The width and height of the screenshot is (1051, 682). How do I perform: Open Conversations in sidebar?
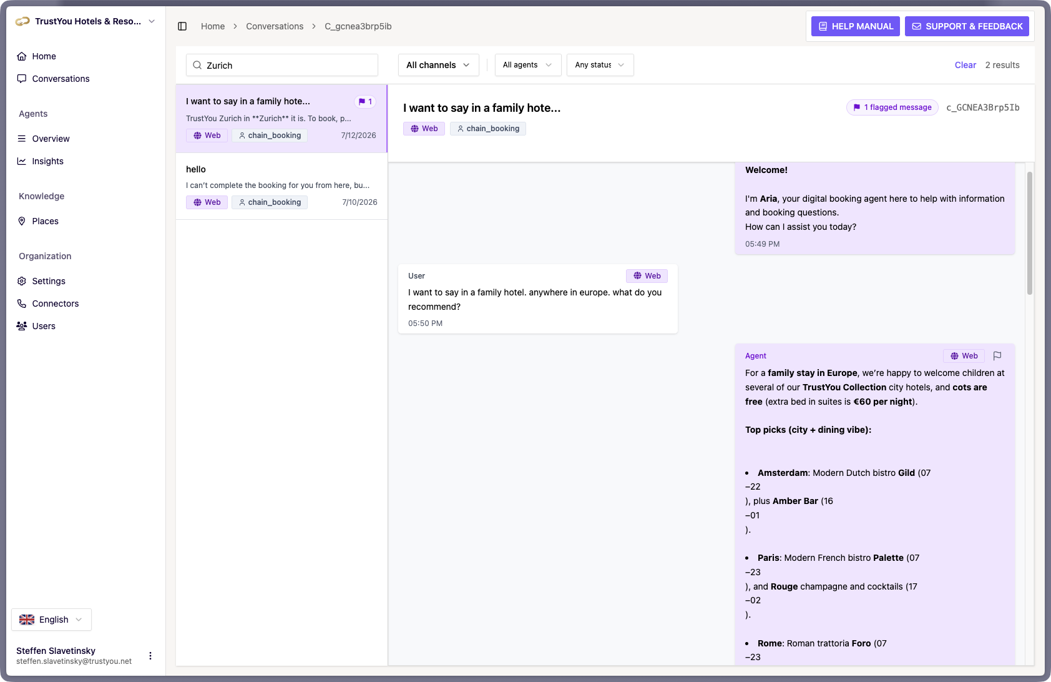[61, 79]
